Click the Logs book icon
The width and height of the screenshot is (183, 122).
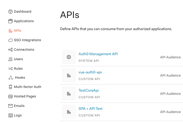[11, 115]
